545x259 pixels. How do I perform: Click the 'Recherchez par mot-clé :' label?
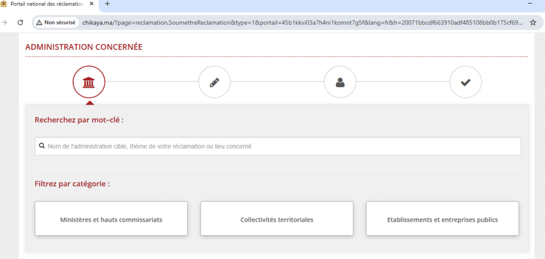(x=79, y=120)
